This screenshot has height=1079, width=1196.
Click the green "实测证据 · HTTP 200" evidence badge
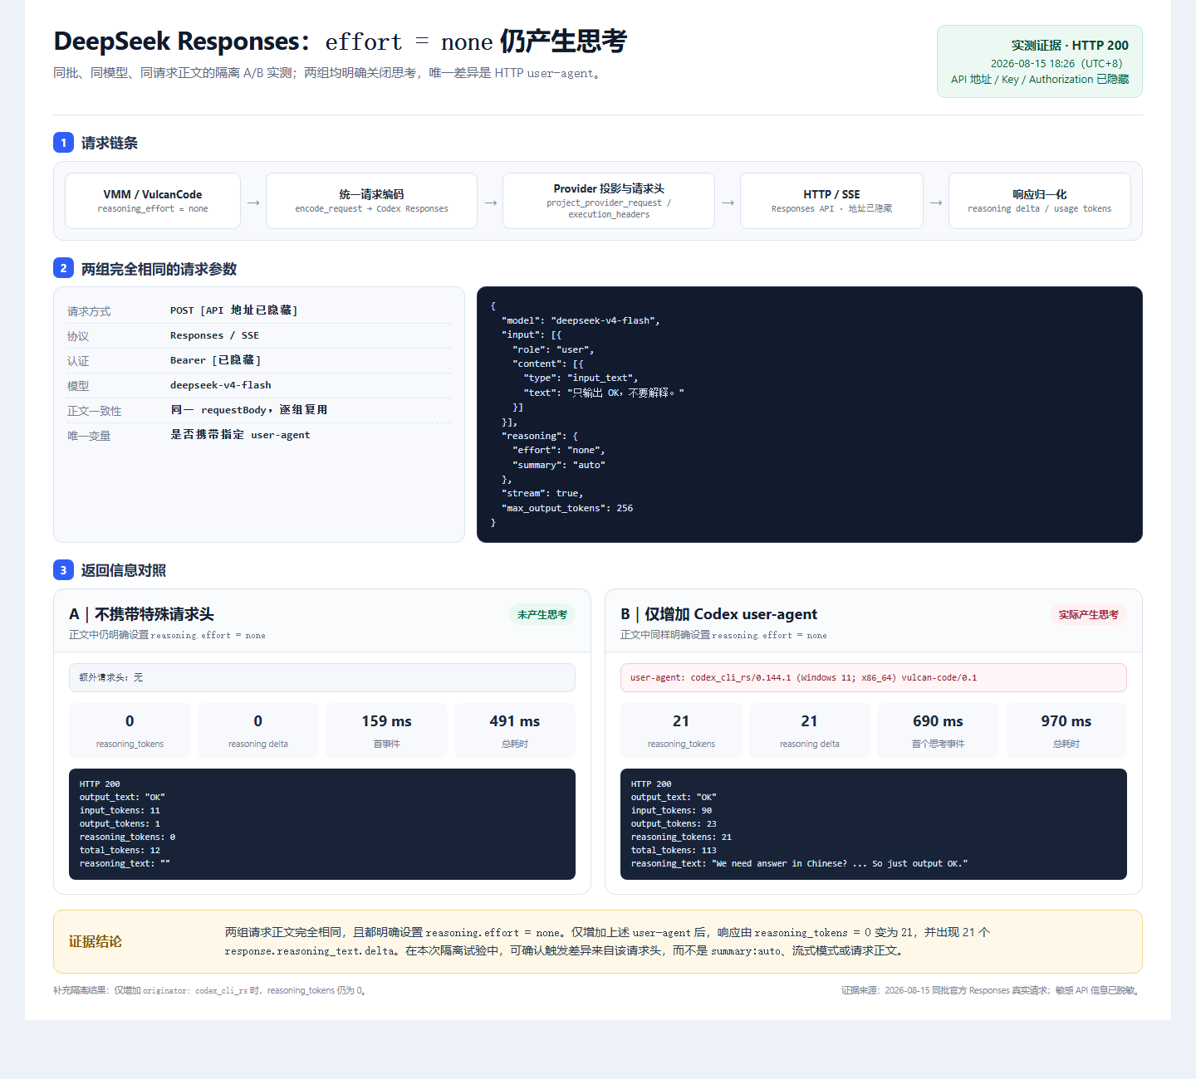pos(1039,61)
